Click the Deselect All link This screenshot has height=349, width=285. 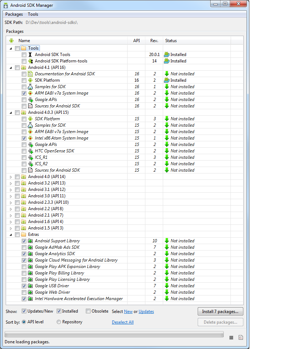[x=123, y=322]
